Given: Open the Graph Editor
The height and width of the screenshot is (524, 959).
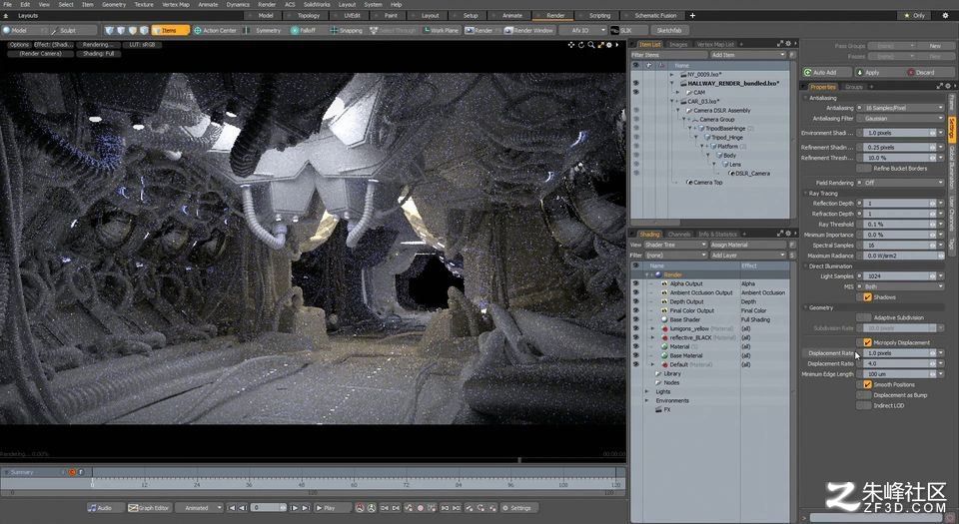Looking at the screenshot, I should pyautogui.click(x=149, y=507).
